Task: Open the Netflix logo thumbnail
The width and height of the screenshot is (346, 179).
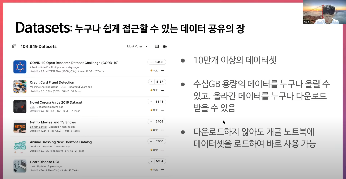Action: pos(20,126)
